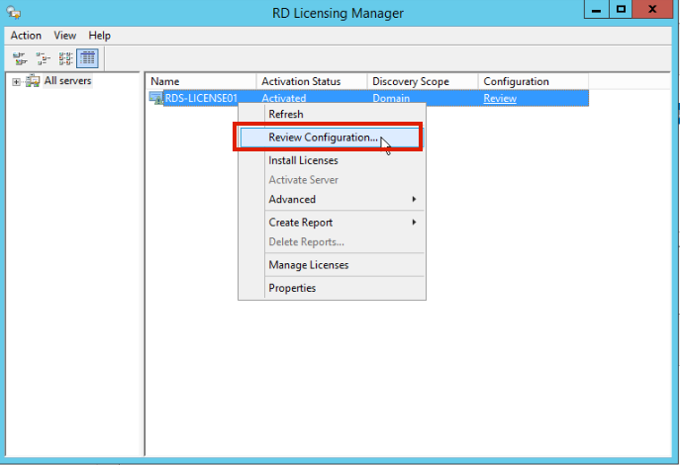Close the RD Licensing Manager window
The image size is (680, 465).
point(652,9)
